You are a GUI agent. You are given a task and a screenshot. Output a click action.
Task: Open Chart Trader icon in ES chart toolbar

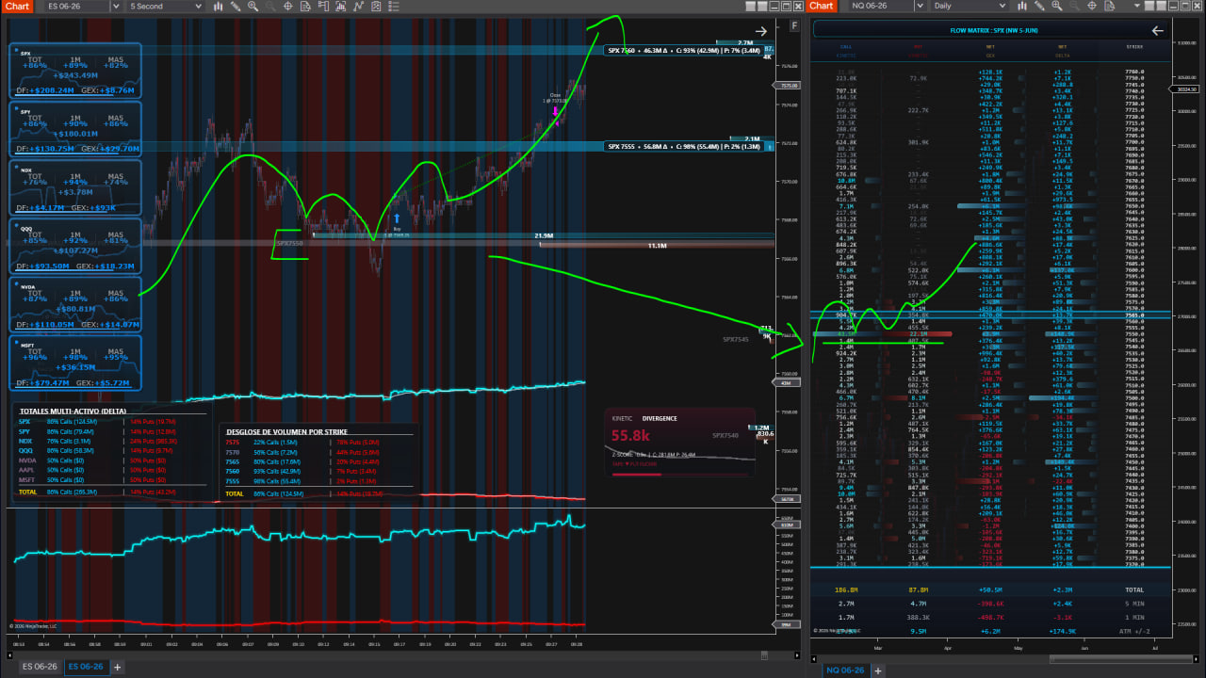(323, 7)
